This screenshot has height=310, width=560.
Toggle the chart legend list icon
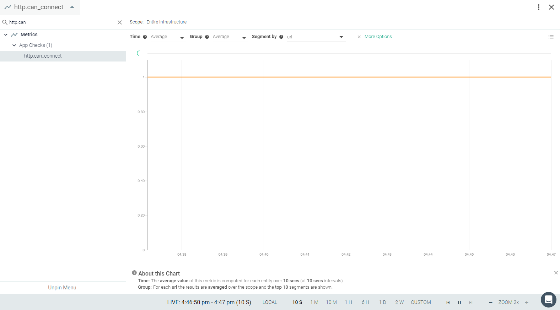coord(551,37)
